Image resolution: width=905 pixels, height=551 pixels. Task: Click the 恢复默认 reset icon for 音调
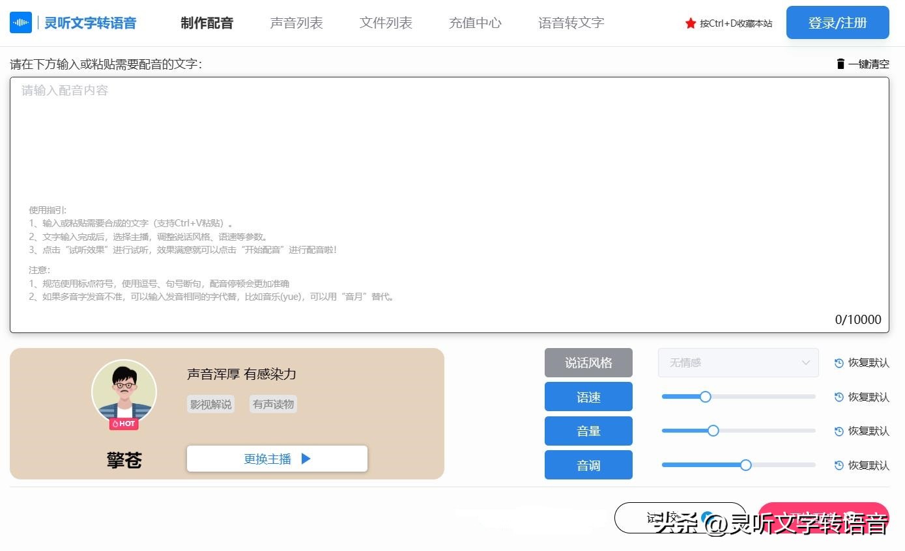pyautogui.click(x=839, y=465)
